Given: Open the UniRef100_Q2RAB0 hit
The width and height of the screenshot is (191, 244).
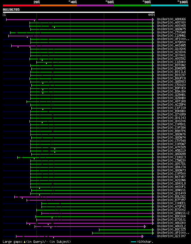Looking at the screenshot, I should [x=171, y=98].
